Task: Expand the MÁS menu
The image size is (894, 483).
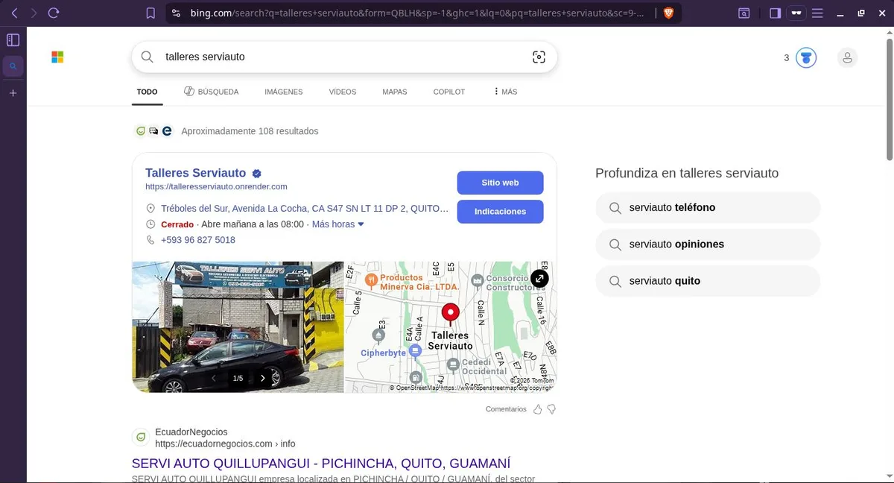Action: [505, 92]
